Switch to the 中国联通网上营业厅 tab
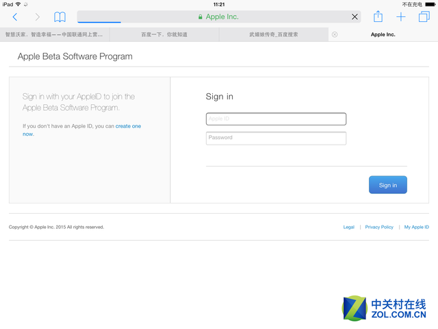 coord(55,34)
